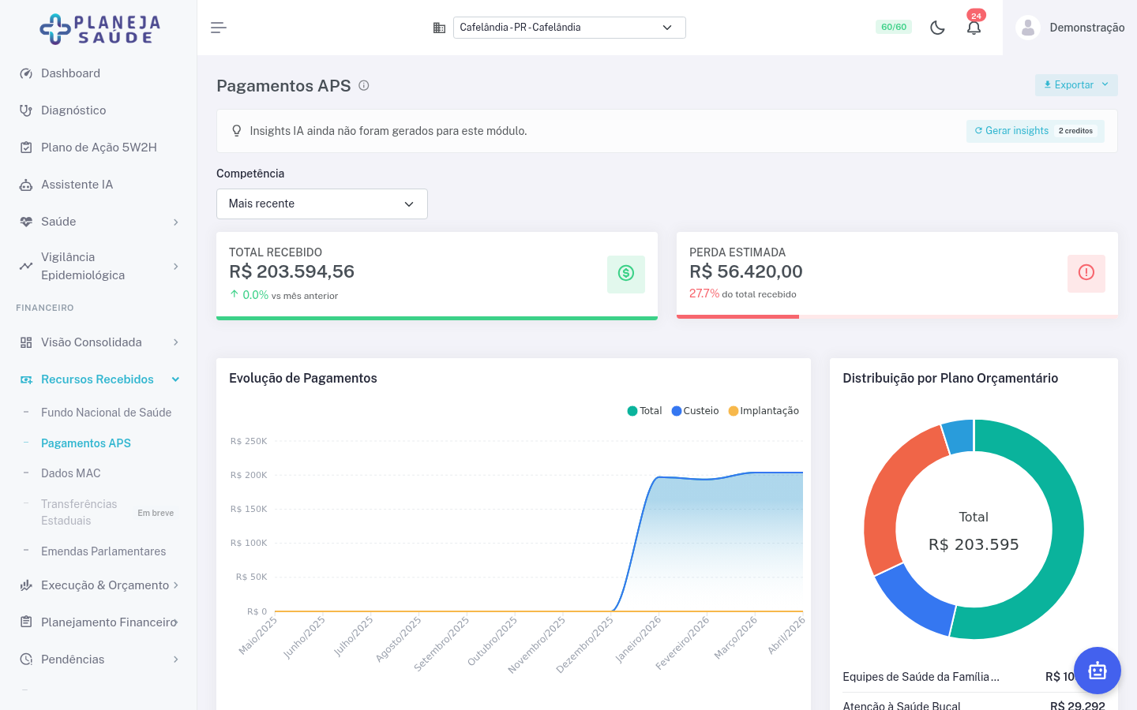Image resolution: width=1137 pixels, height=710 pixels.
Task: Collapse the Recursos Recebidos chevron
Action: pos(176,379)
